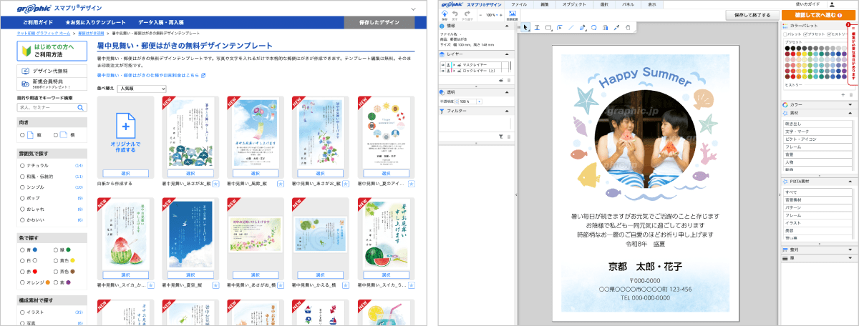This screenshot has width=859, height=326.
Task: Open the オブジェクト menu
Action: pos(574,4)
